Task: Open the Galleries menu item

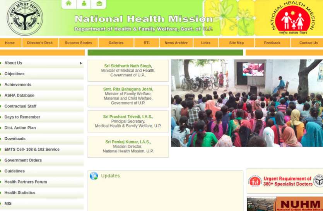Action: [116, 43]
